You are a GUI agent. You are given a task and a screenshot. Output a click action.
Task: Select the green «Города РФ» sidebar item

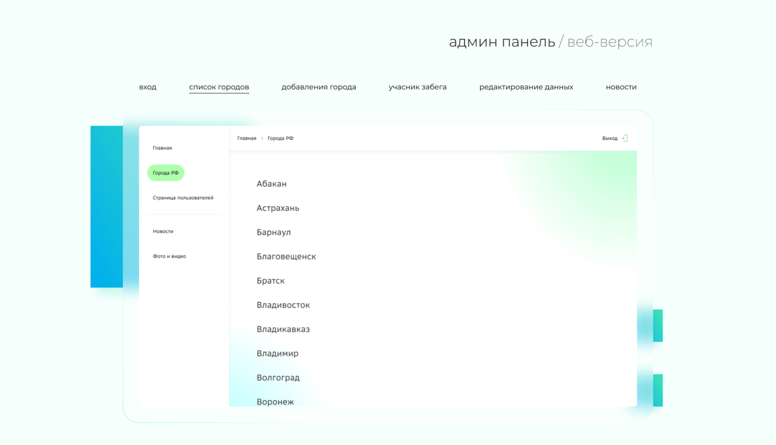point(166,173)
